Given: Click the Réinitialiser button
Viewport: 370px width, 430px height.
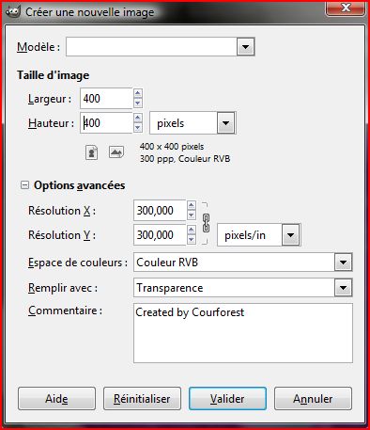Looking at the screenshot, I should pos(142,399).
